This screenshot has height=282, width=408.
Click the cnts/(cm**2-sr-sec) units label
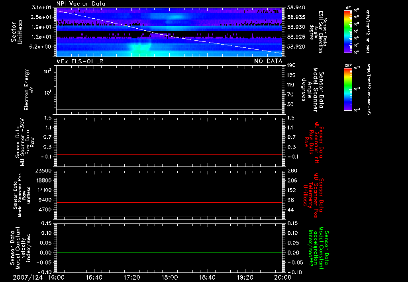368,31
